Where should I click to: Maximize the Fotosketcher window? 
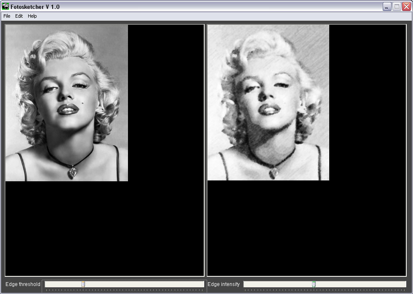coord(397,7)
